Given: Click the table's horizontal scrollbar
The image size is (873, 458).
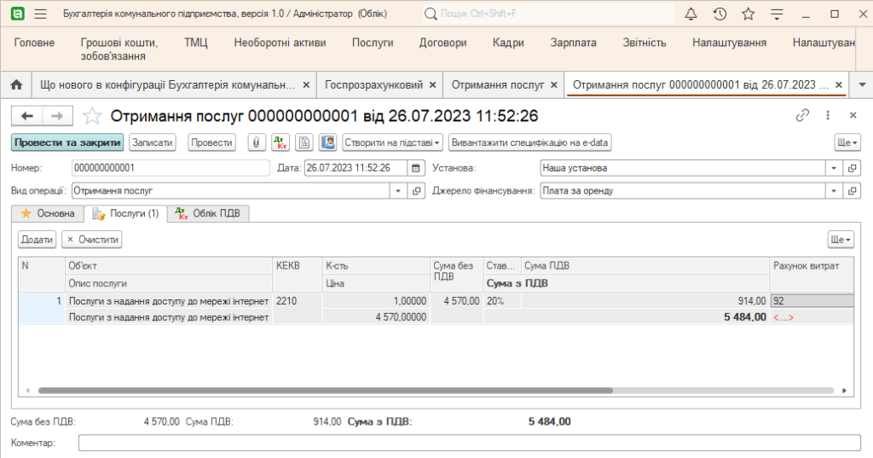Looking at the screenshot, I should (324, 391).
